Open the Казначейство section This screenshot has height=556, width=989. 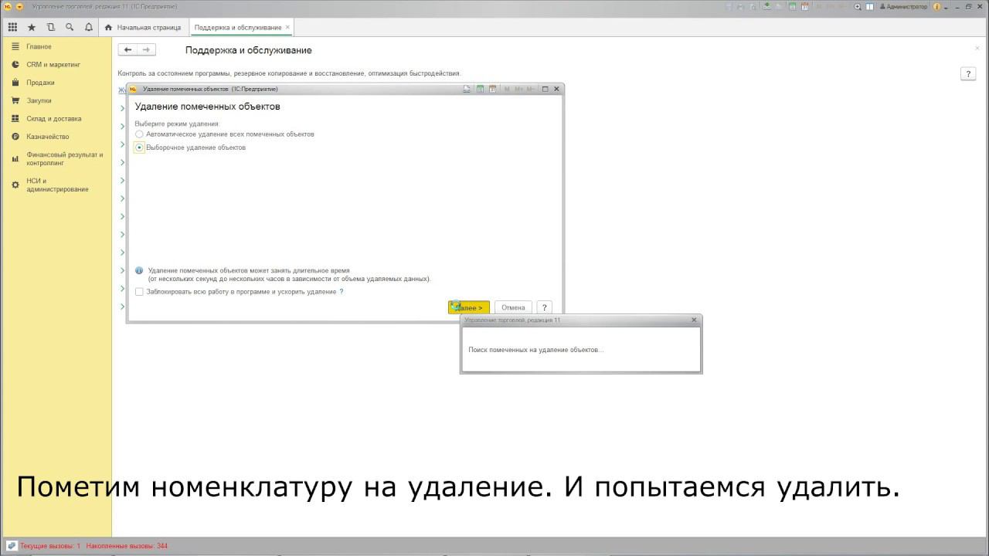pos(48,137)
